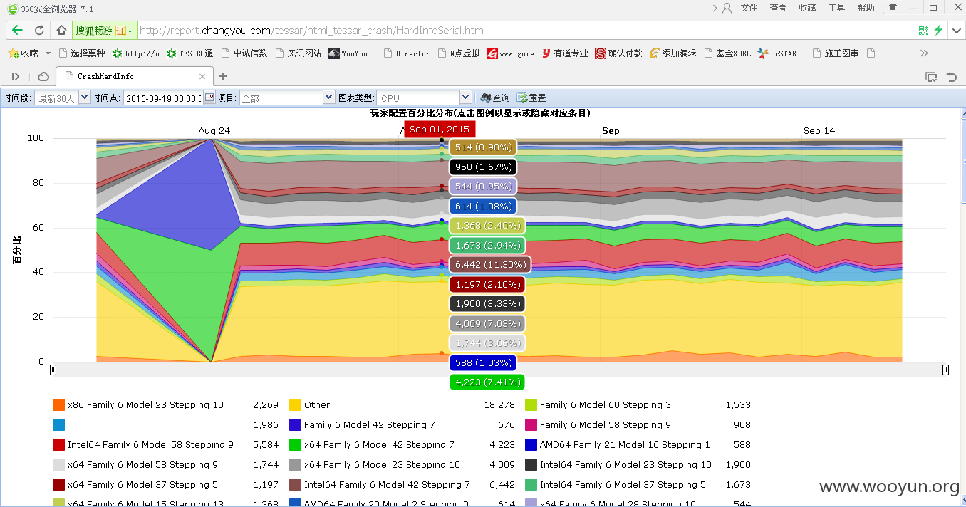Switch to the CrashHardInfo tab

point(134,76)
